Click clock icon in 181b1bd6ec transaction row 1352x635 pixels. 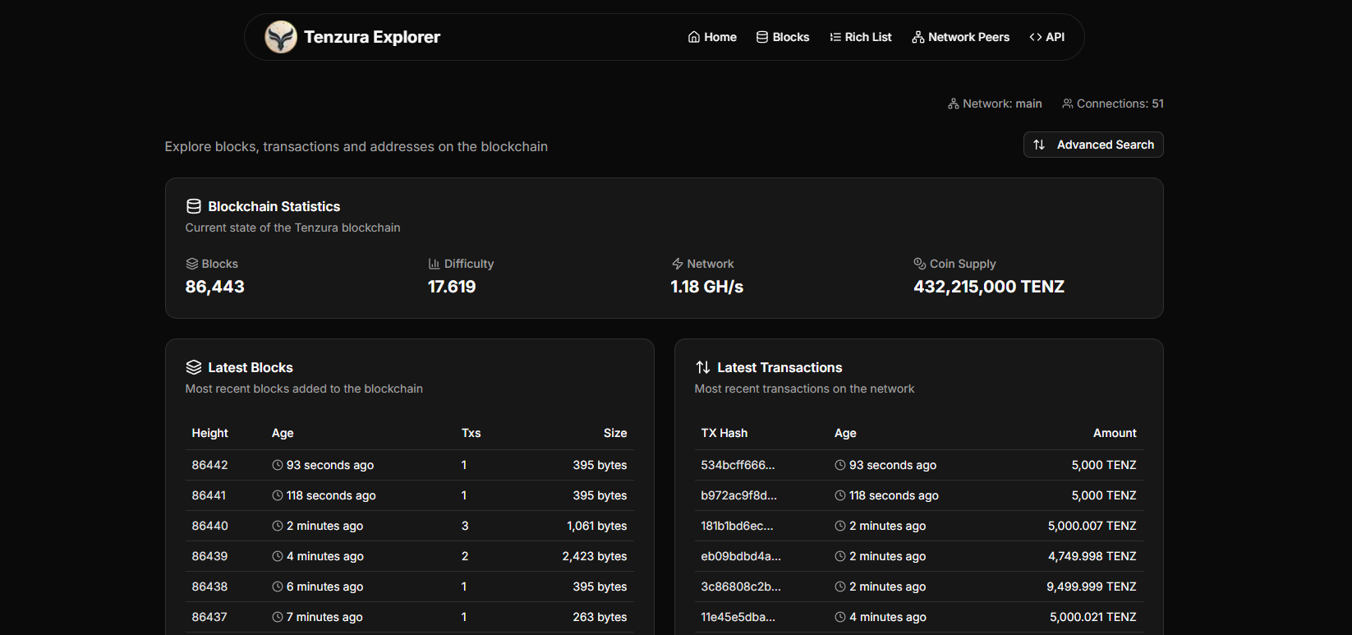(x=840, y=526)
